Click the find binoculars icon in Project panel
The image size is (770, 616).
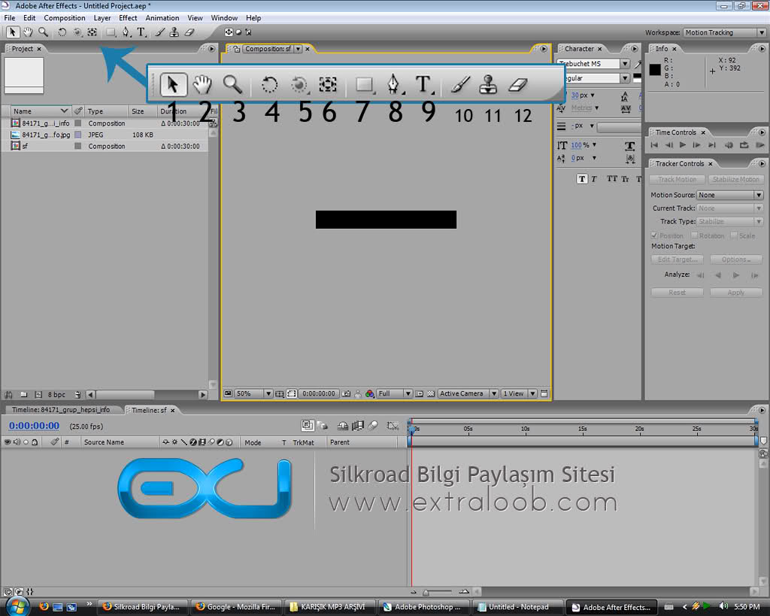coord(8,394)
